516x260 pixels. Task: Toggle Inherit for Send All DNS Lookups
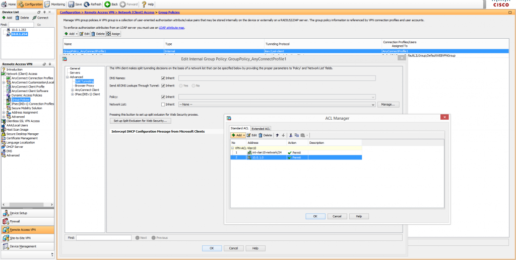163,85
